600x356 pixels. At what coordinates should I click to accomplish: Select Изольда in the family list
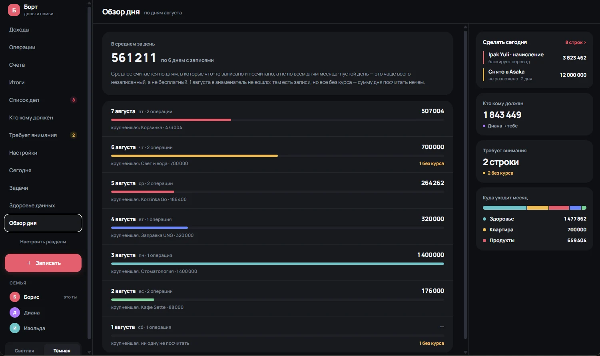pos(43,328)
